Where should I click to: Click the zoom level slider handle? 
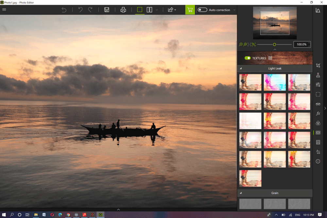pyautogui.click(x=274, y=44)
